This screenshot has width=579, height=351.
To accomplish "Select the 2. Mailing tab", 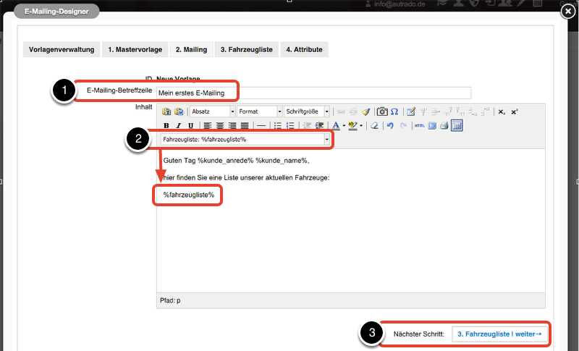I will click(x=191, y=49).
